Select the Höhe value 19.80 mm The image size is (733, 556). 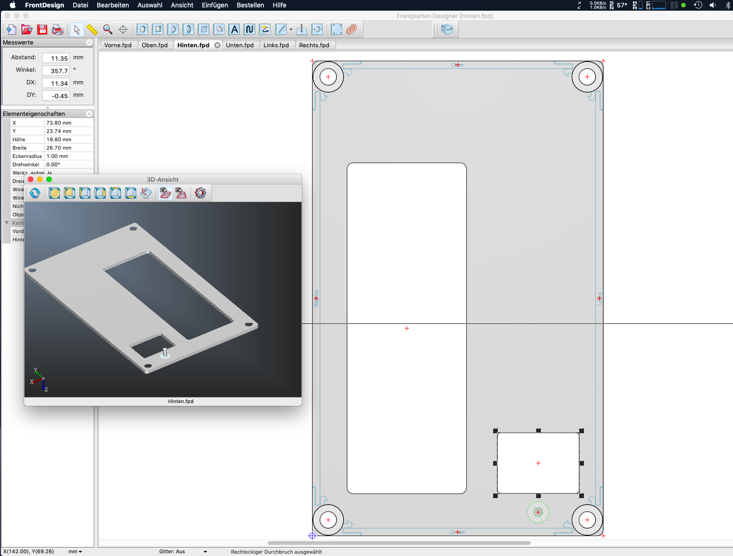[x=69, y=139]
